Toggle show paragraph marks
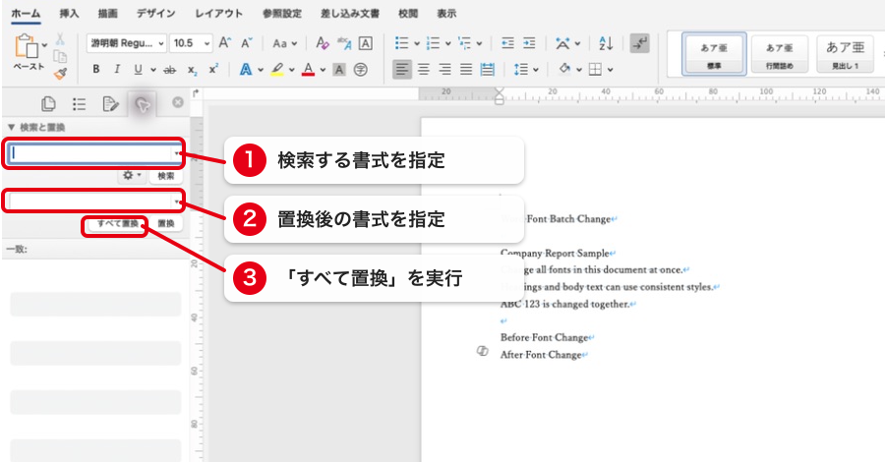The image size is (885, 462). 639,43
